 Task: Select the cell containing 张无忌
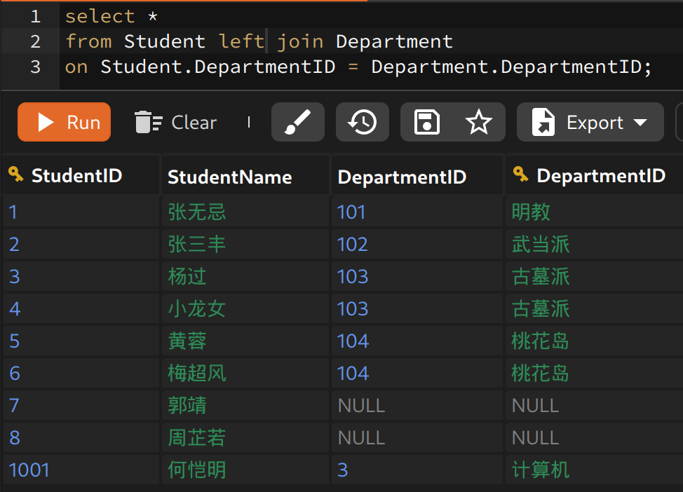point(197,212)
